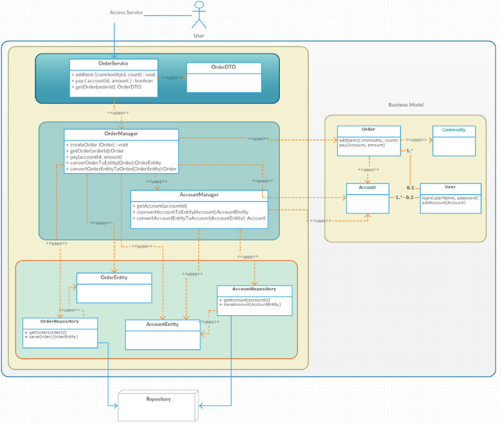Select the User actor stick figure
The height and width of the screenshot is (424, 501).
(198, 15)
